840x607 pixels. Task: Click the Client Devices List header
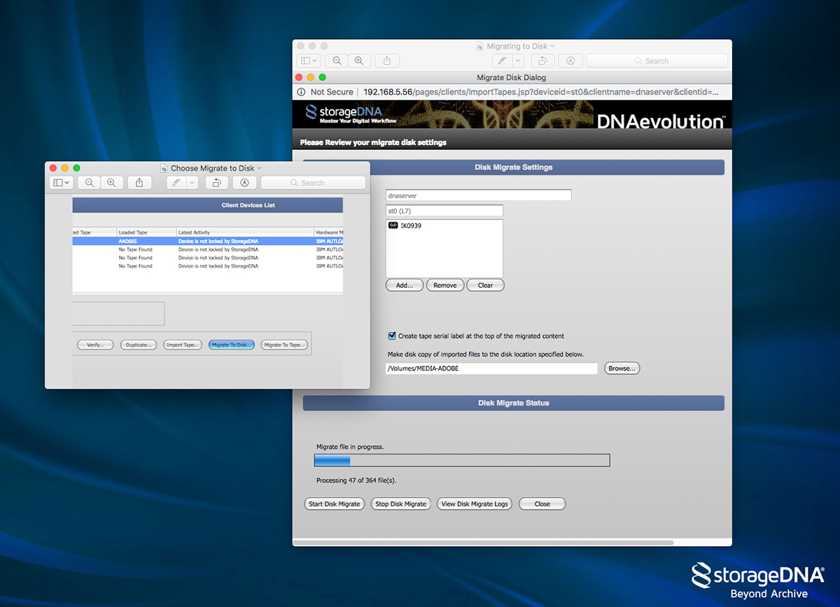point(208,205)
